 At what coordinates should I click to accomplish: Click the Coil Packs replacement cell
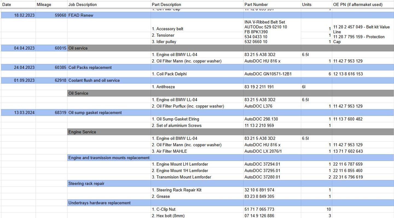tap(90, 67)
